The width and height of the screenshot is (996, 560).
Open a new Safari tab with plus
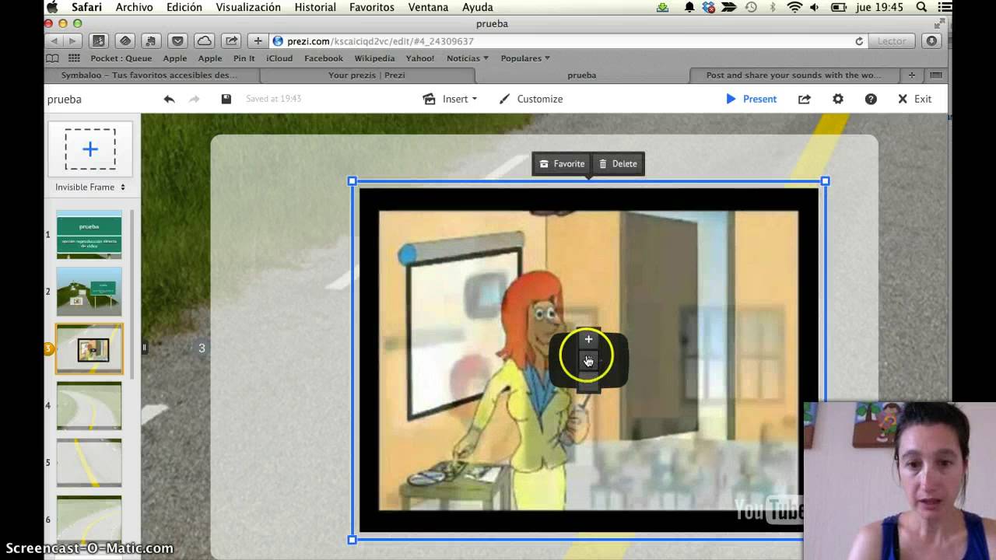(x=911, y=75)
